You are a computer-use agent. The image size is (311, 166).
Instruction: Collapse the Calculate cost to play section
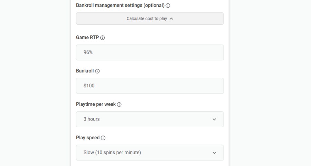pyautogui.click(x=150, y=19)
